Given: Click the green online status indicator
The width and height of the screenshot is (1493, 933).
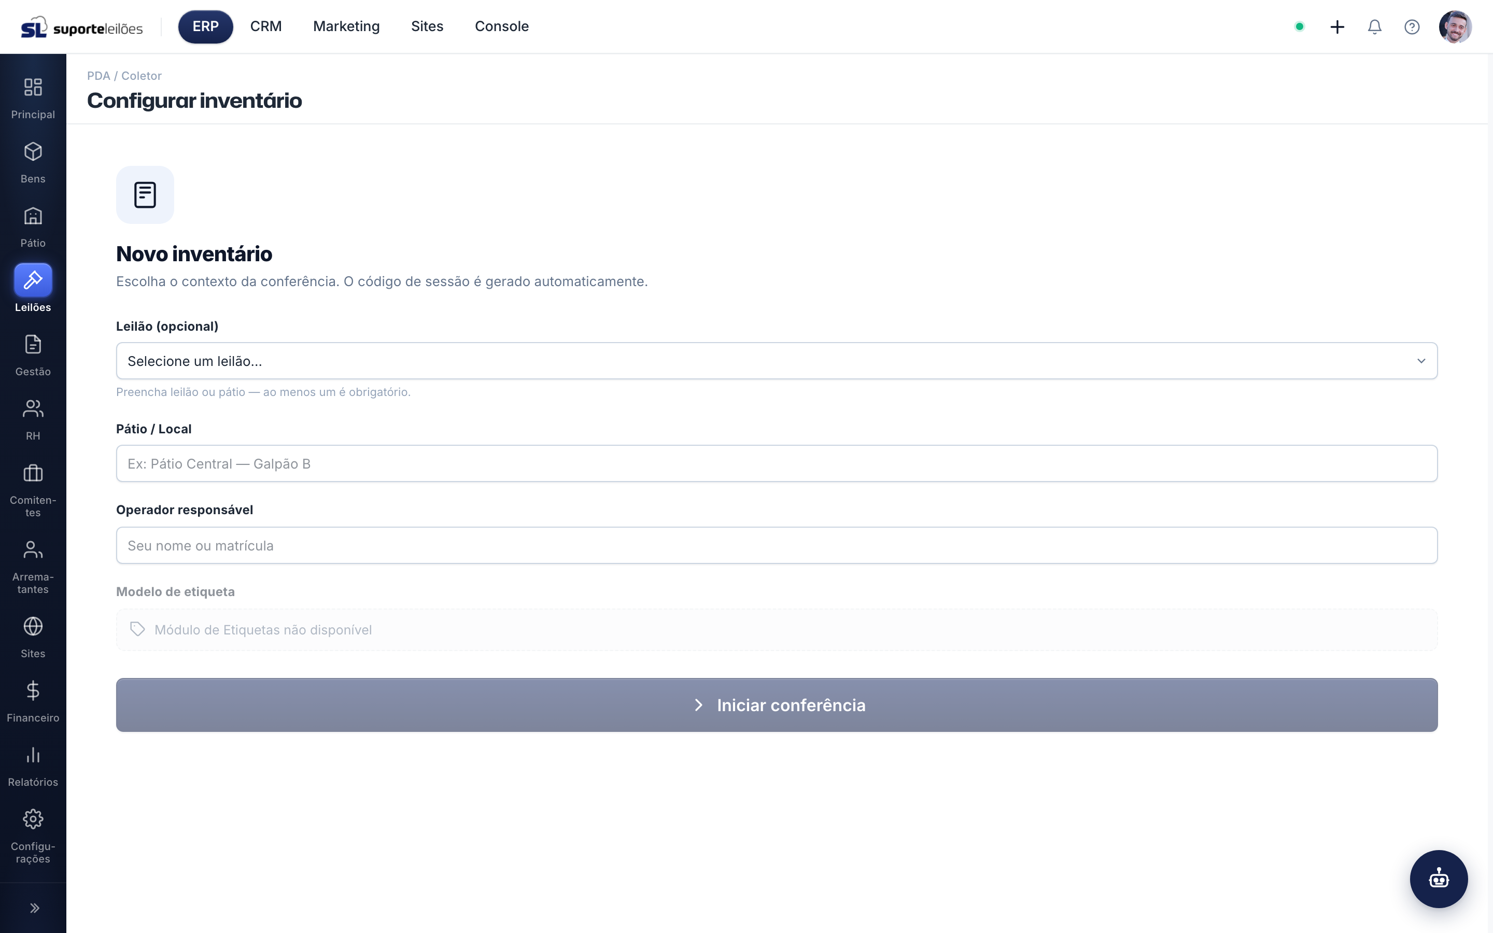Looking at the screenshot, I should click(x=1299, y=26).
